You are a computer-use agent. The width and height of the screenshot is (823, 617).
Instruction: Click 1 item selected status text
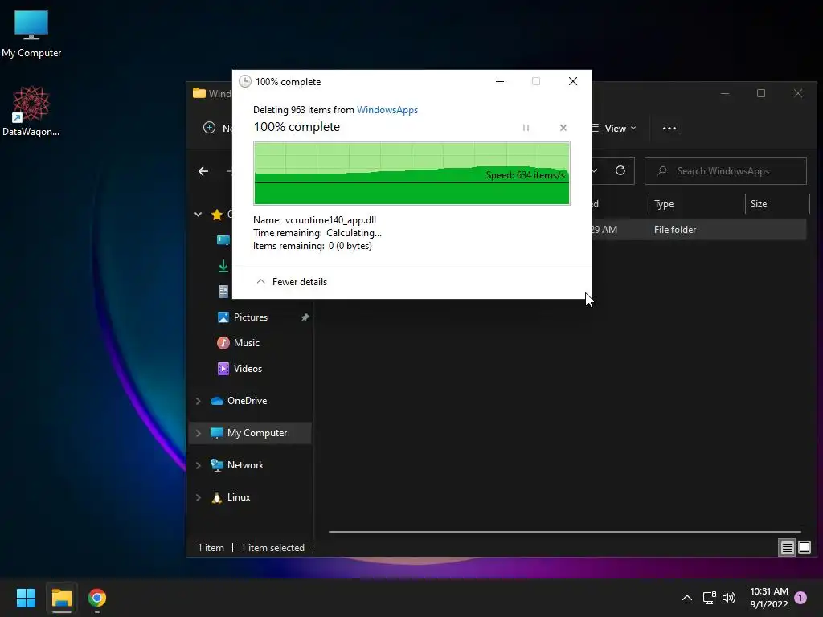[x=273, y=548]
